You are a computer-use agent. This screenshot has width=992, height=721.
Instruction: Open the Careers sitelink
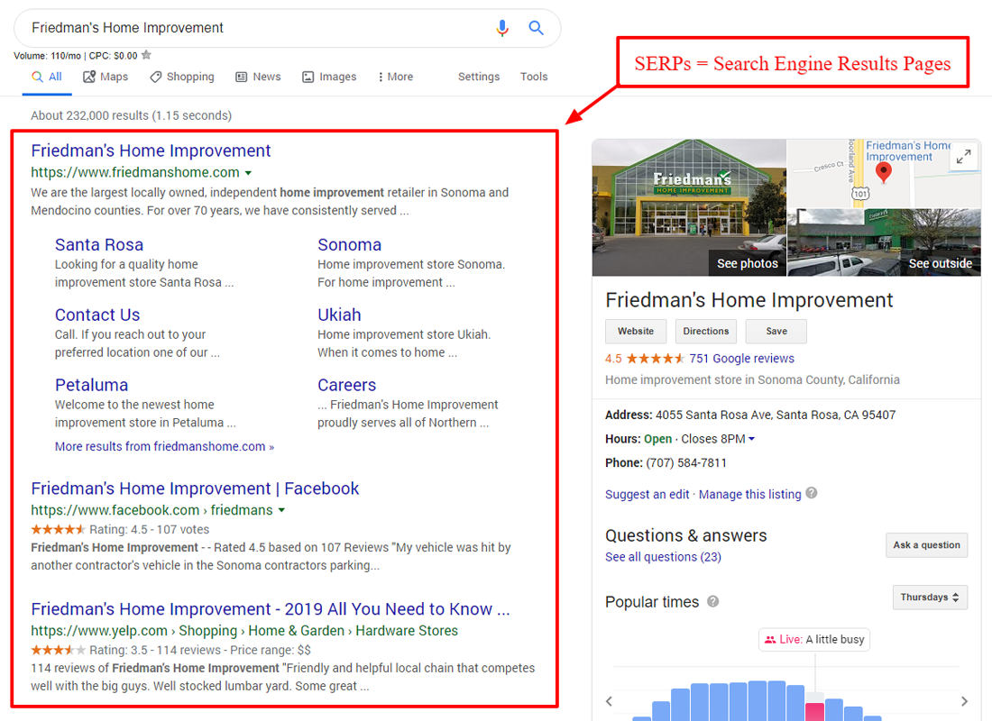pos(346,385)
